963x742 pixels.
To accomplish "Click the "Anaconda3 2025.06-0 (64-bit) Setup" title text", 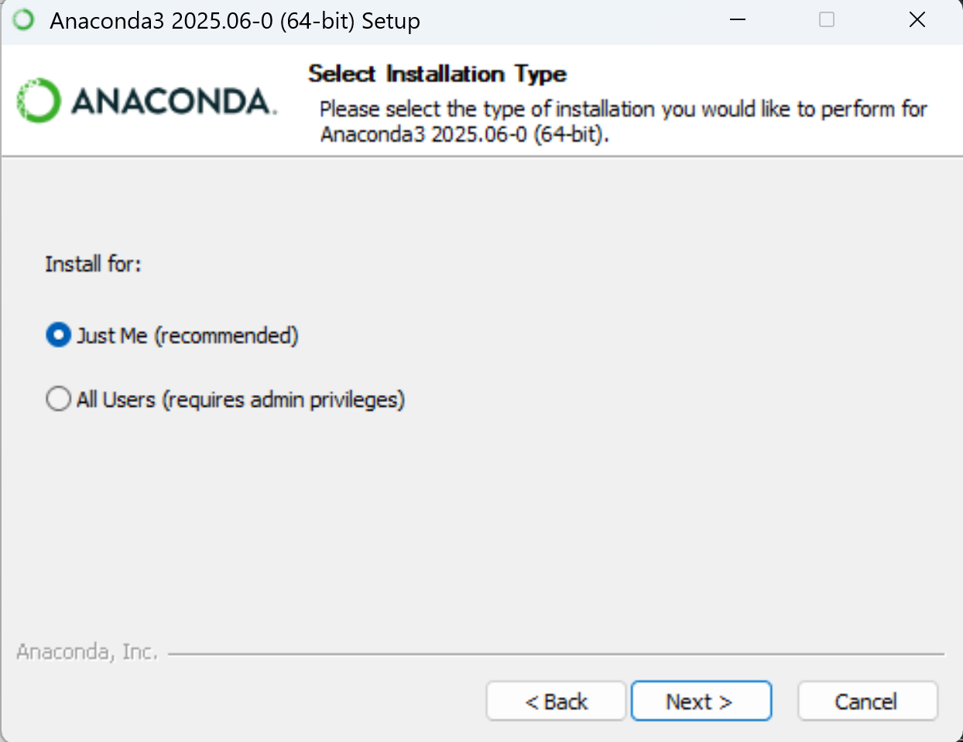I will point(235,21).
